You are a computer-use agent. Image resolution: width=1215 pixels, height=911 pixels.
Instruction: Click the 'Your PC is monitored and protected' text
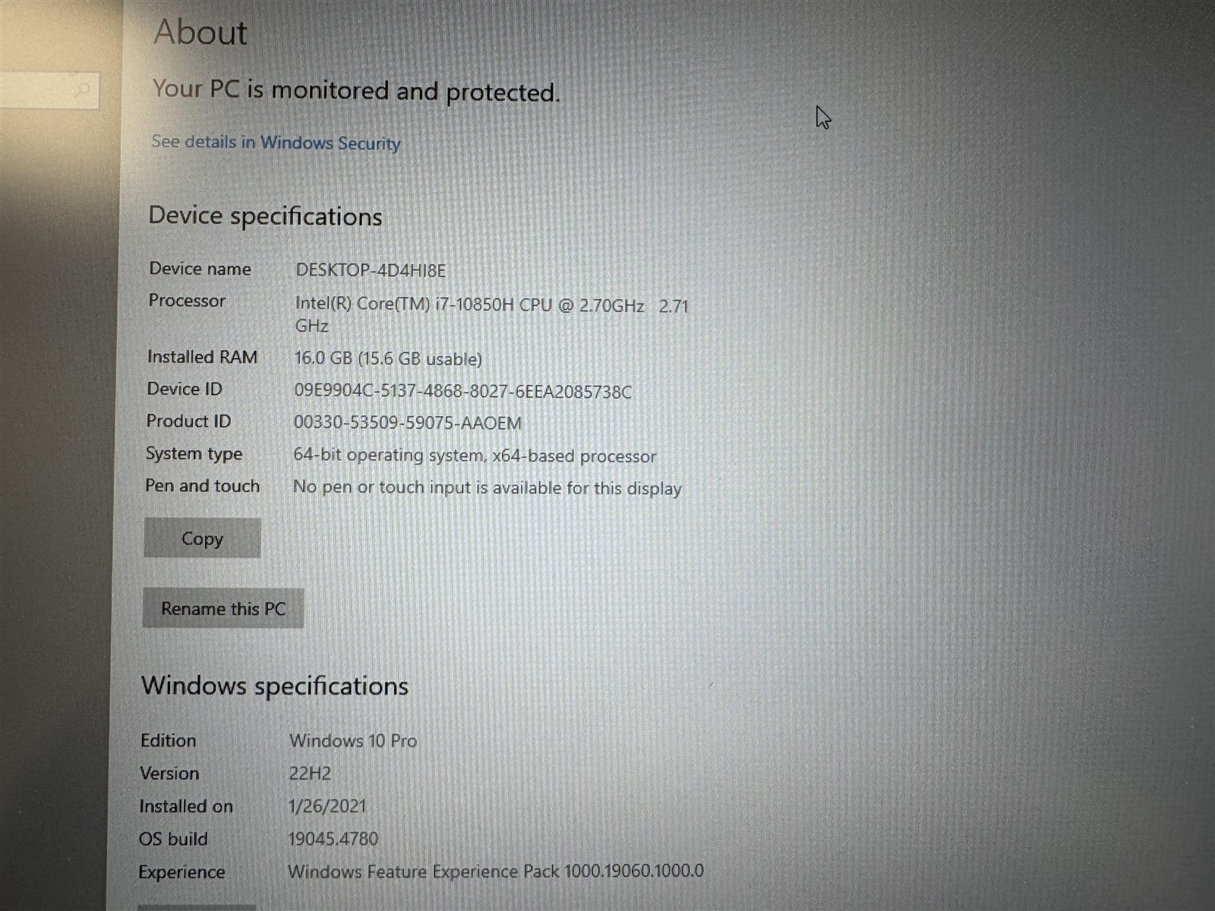click(355, 91)
